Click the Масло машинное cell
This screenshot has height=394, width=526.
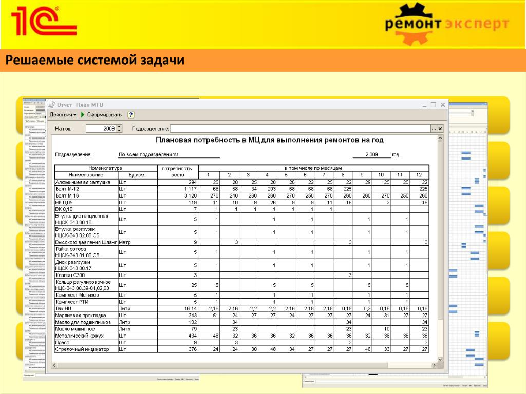point(86,329)
